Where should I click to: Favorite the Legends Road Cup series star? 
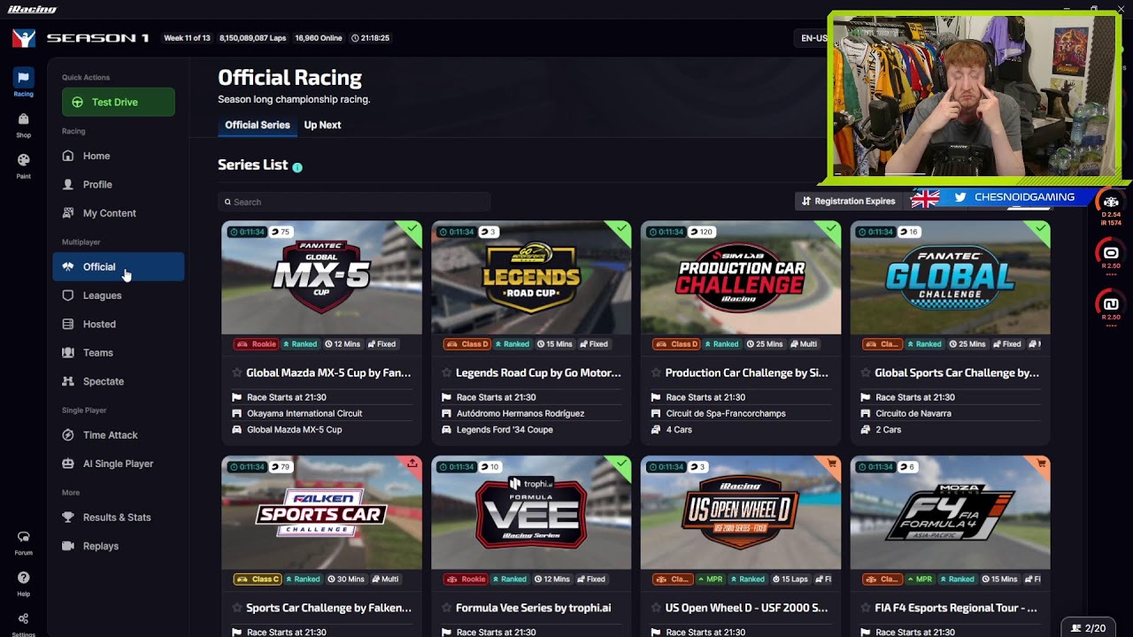447,372
